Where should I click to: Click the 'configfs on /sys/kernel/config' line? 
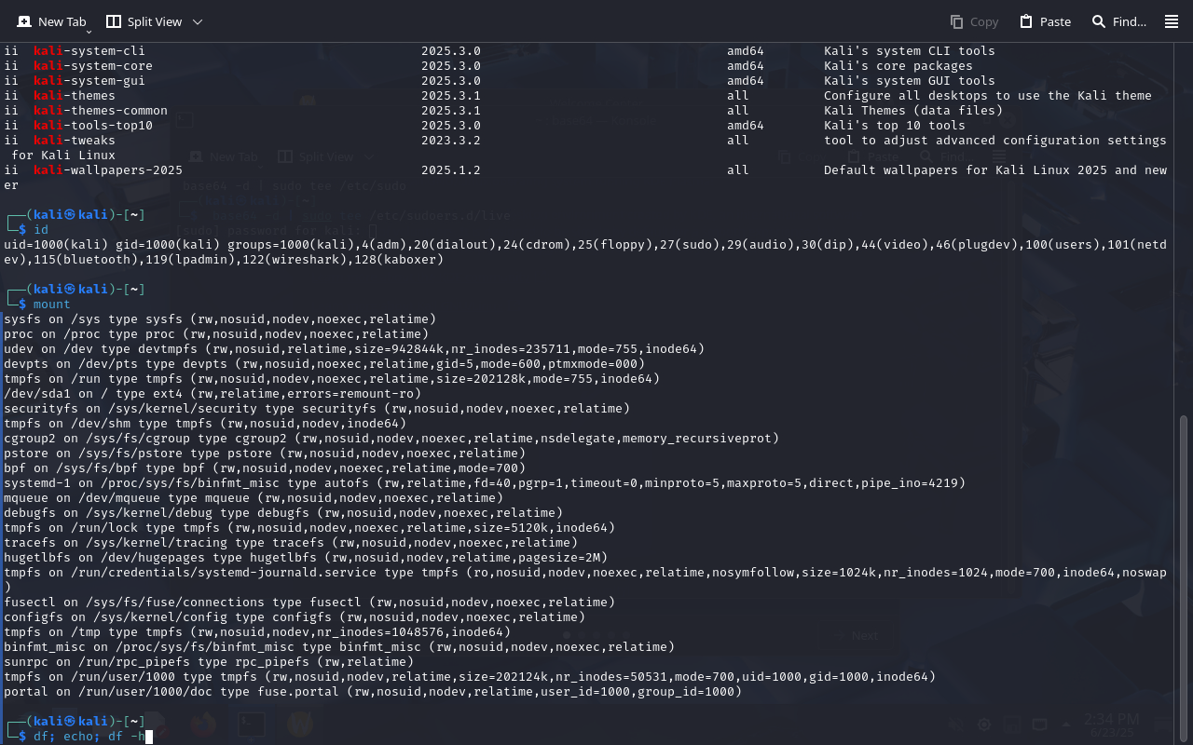click(x=295, y=617)
